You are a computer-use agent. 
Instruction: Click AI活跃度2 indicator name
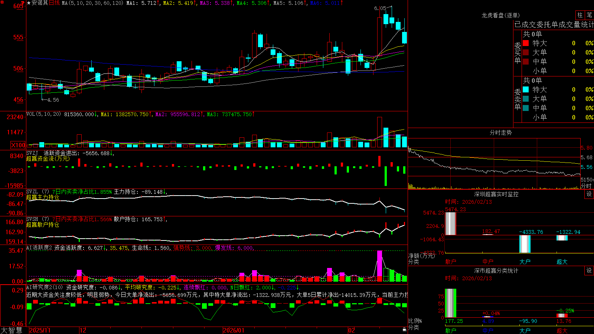(x=39, y=248)
